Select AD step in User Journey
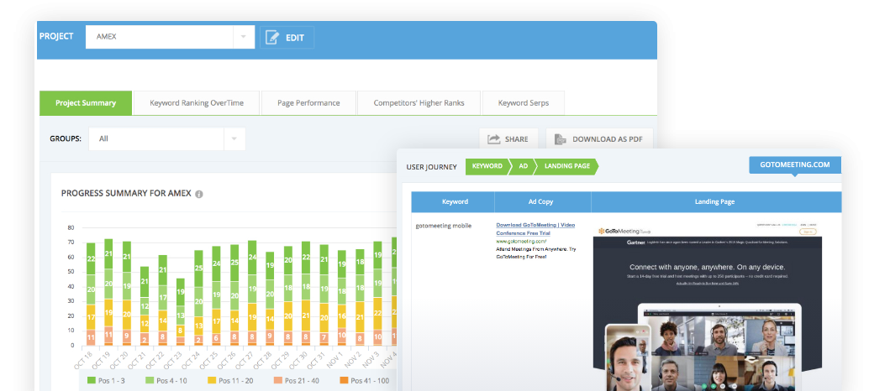Viewport: 869px width, 391px height. (x=524, y=166)
